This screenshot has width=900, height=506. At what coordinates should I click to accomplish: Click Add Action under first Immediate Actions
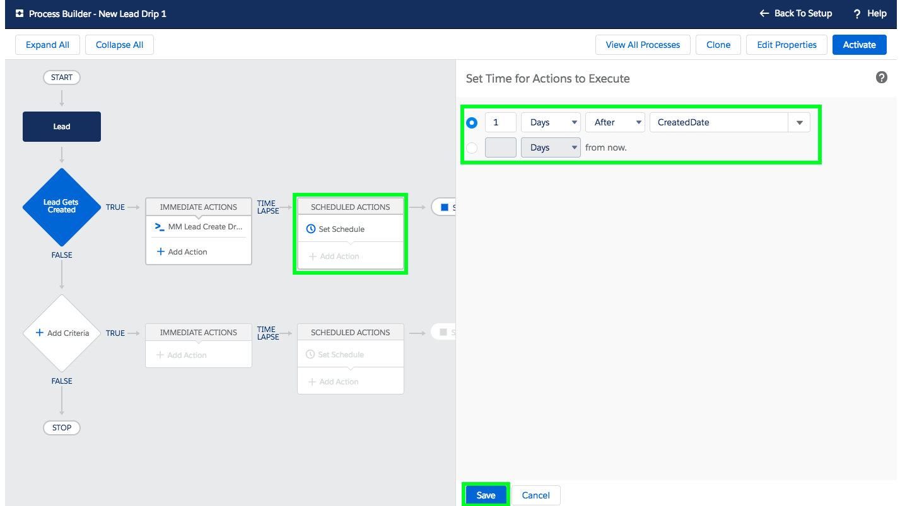(x=182, y=251)
